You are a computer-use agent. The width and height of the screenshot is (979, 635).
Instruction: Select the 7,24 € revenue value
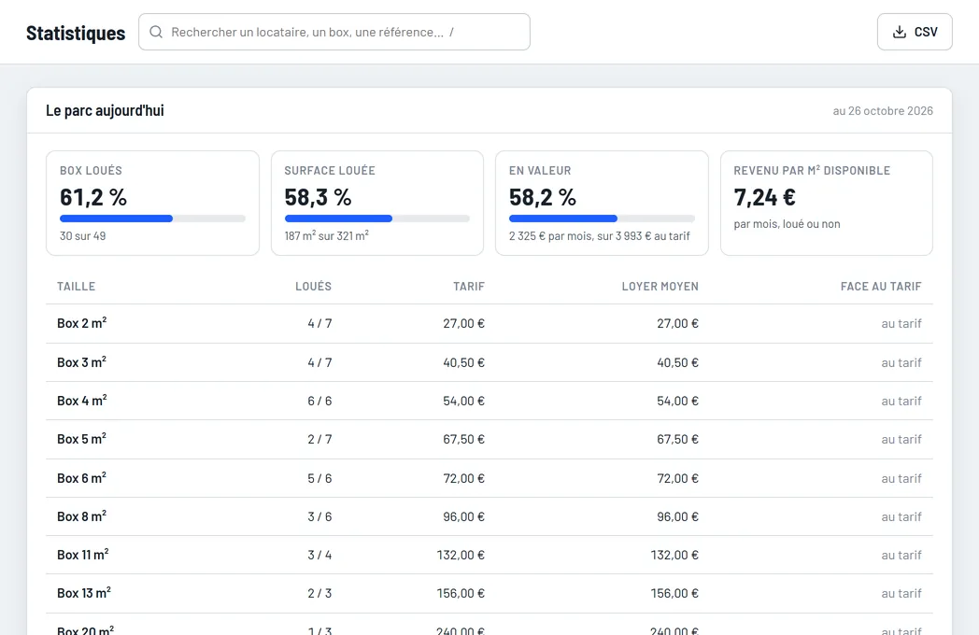[765, 197]
